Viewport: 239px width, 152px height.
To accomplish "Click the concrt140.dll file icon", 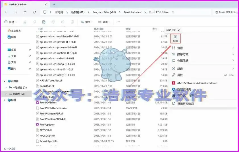I will [x=38, y=86].
